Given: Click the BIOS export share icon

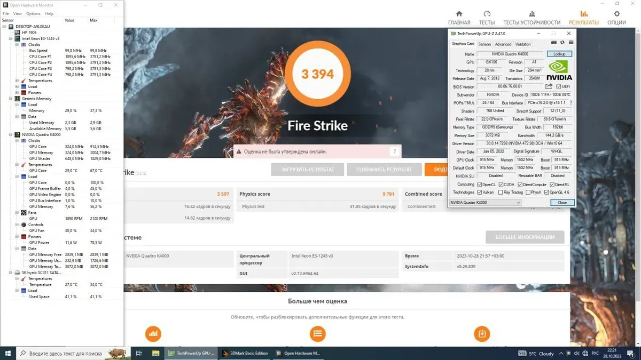Looking at the screenshot, I should (549, 86).
